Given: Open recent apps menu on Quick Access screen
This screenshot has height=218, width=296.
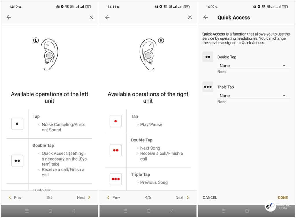Looking at the screenshot, I should (x=224, y=211).
